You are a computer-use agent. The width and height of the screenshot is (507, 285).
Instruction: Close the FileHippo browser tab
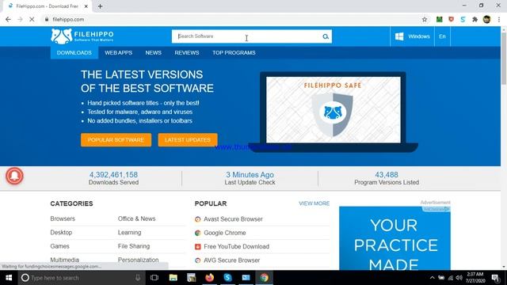click(86, 6)
